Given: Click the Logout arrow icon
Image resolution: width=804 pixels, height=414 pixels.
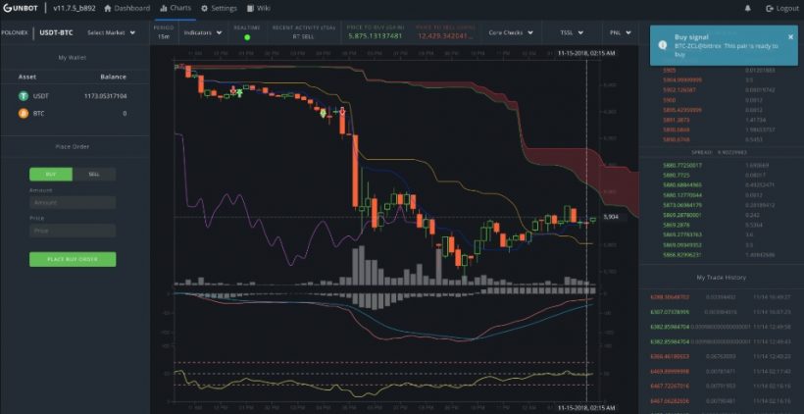Looking at the screenshot, I should (769, 8).
